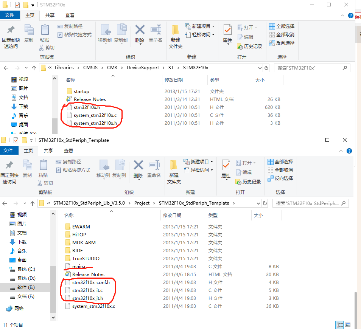The height and width of the screenshot is (329, 361).
Task: Open File (文件) menu in top window
Action: [x=9, y=15]
